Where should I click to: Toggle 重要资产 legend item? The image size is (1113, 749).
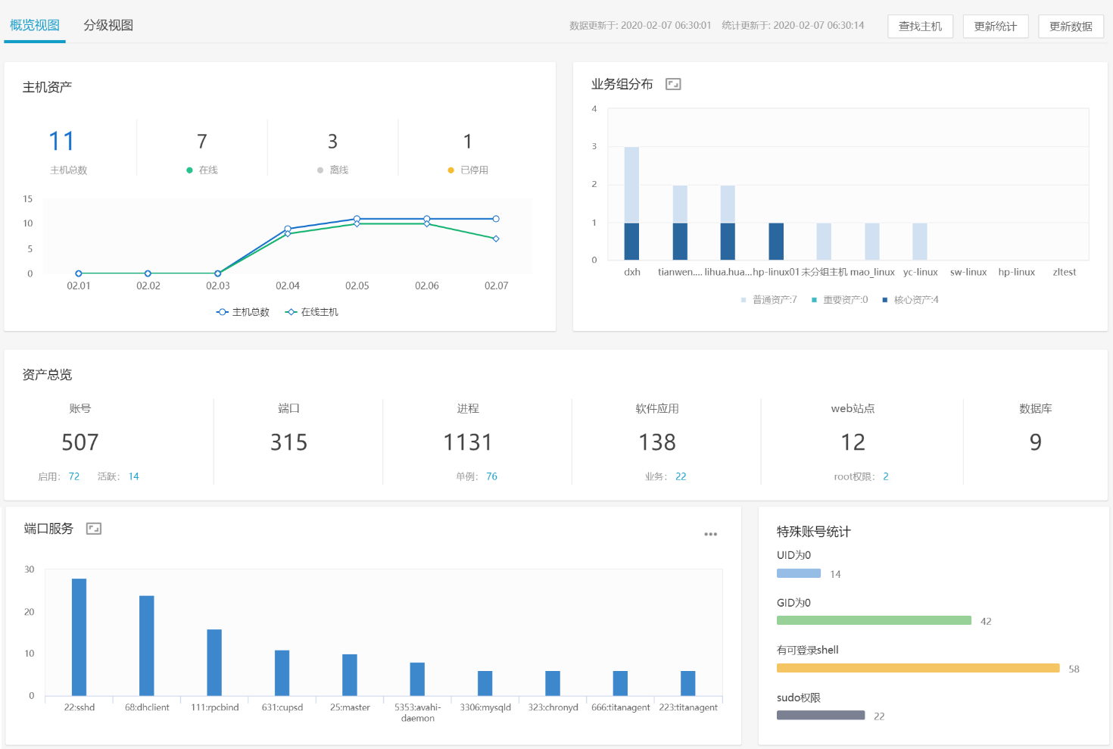coord(840,300)
